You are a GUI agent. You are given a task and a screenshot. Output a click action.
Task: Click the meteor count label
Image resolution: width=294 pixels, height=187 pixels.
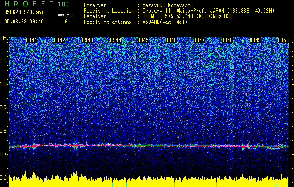pyautogui.click(x=66, y=14)
